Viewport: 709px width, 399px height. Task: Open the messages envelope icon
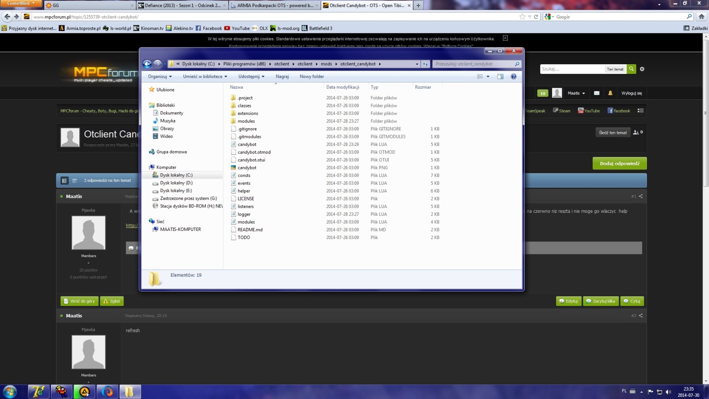[596, 93]
